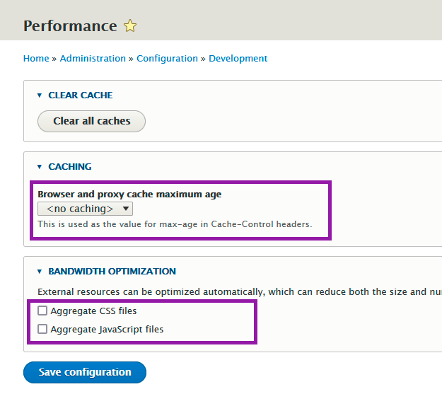Viewport: 442px width, 394px height.
Task: Click the star shortcut icon beside Performance
Action: (x=130, y=26)
